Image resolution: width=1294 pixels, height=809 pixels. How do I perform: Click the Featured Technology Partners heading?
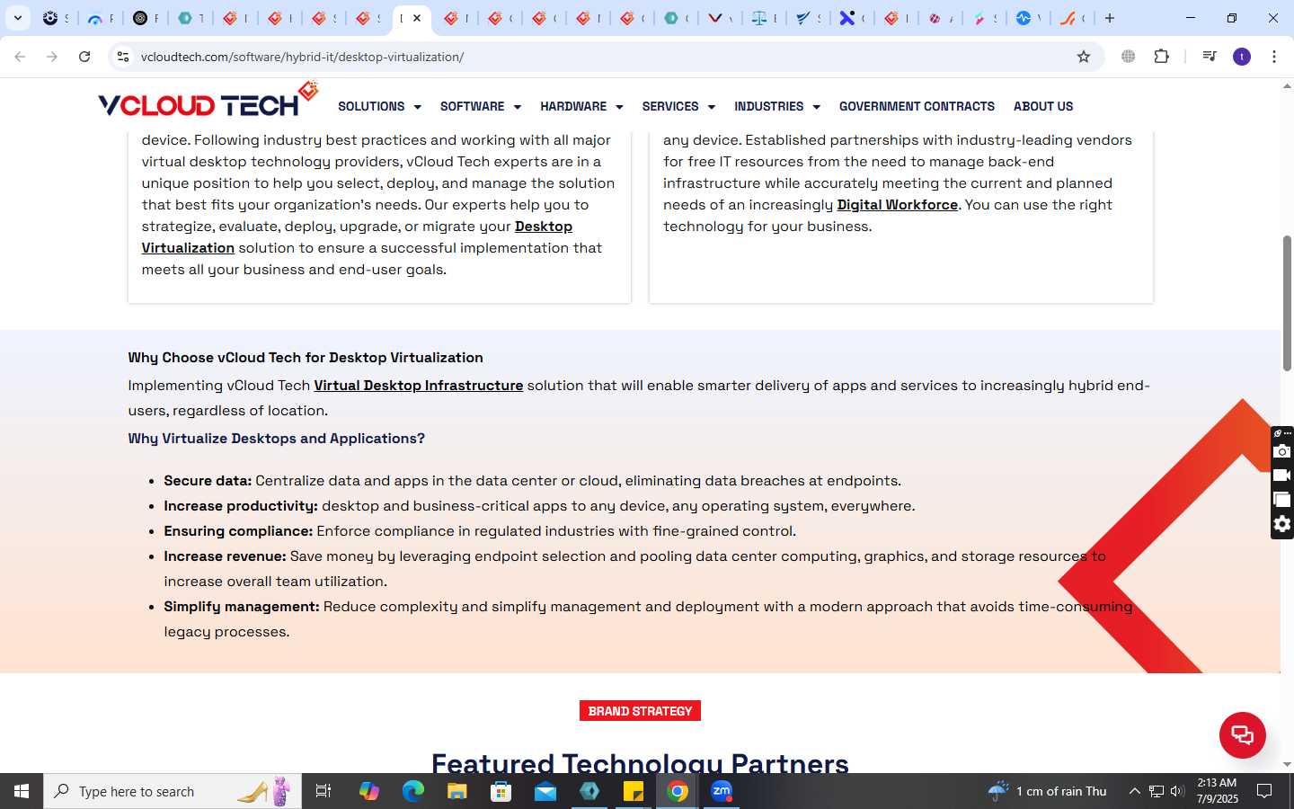(x=640, y=762)
